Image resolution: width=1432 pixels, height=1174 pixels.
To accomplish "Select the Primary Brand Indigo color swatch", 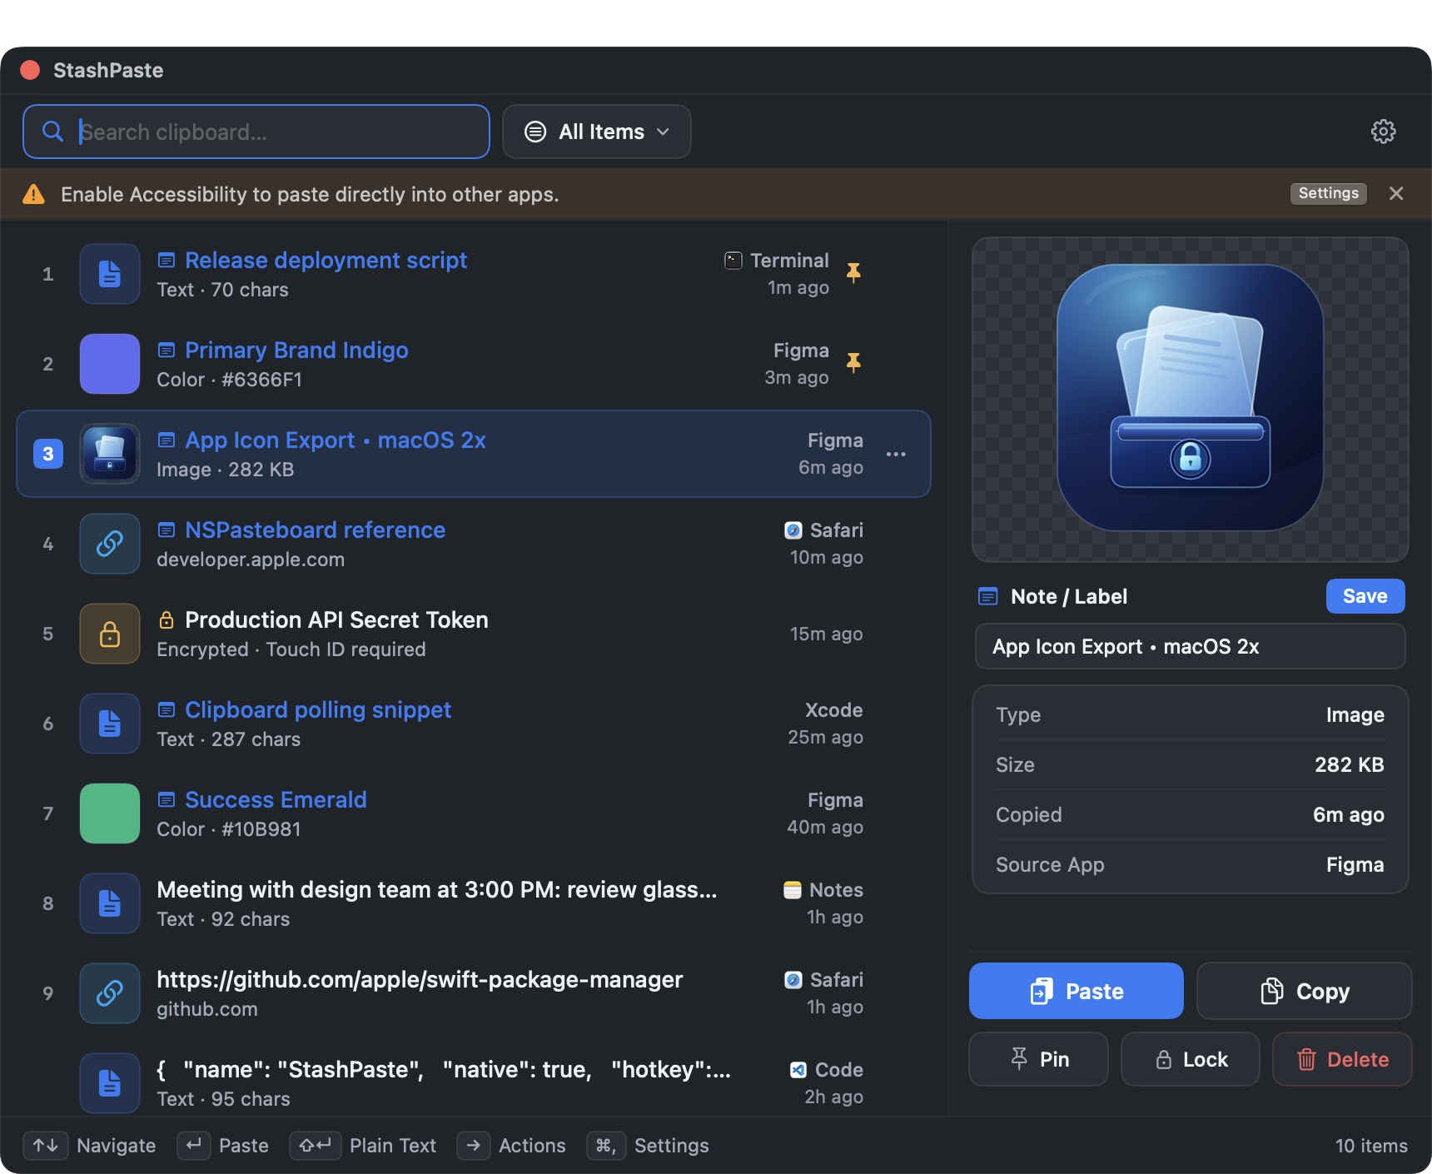I will [110, 364].
